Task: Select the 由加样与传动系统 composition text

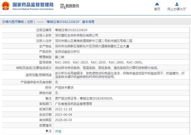Action: [x=107, y=68]
